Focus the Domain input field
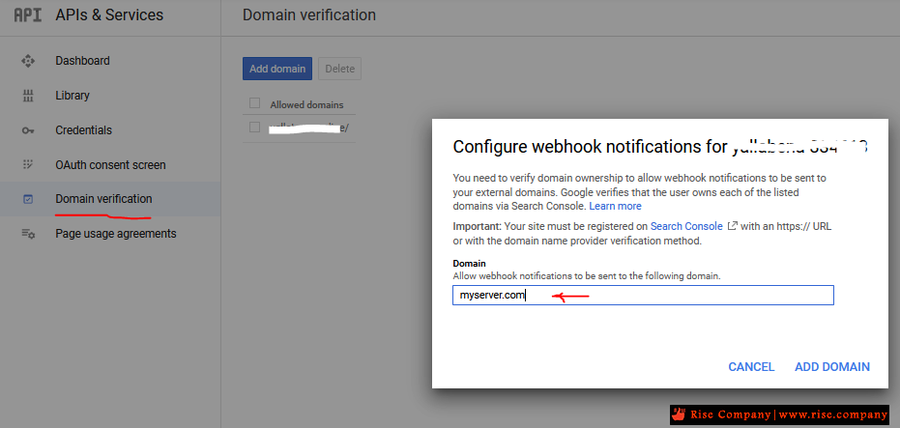 click(x=643, y=296)
